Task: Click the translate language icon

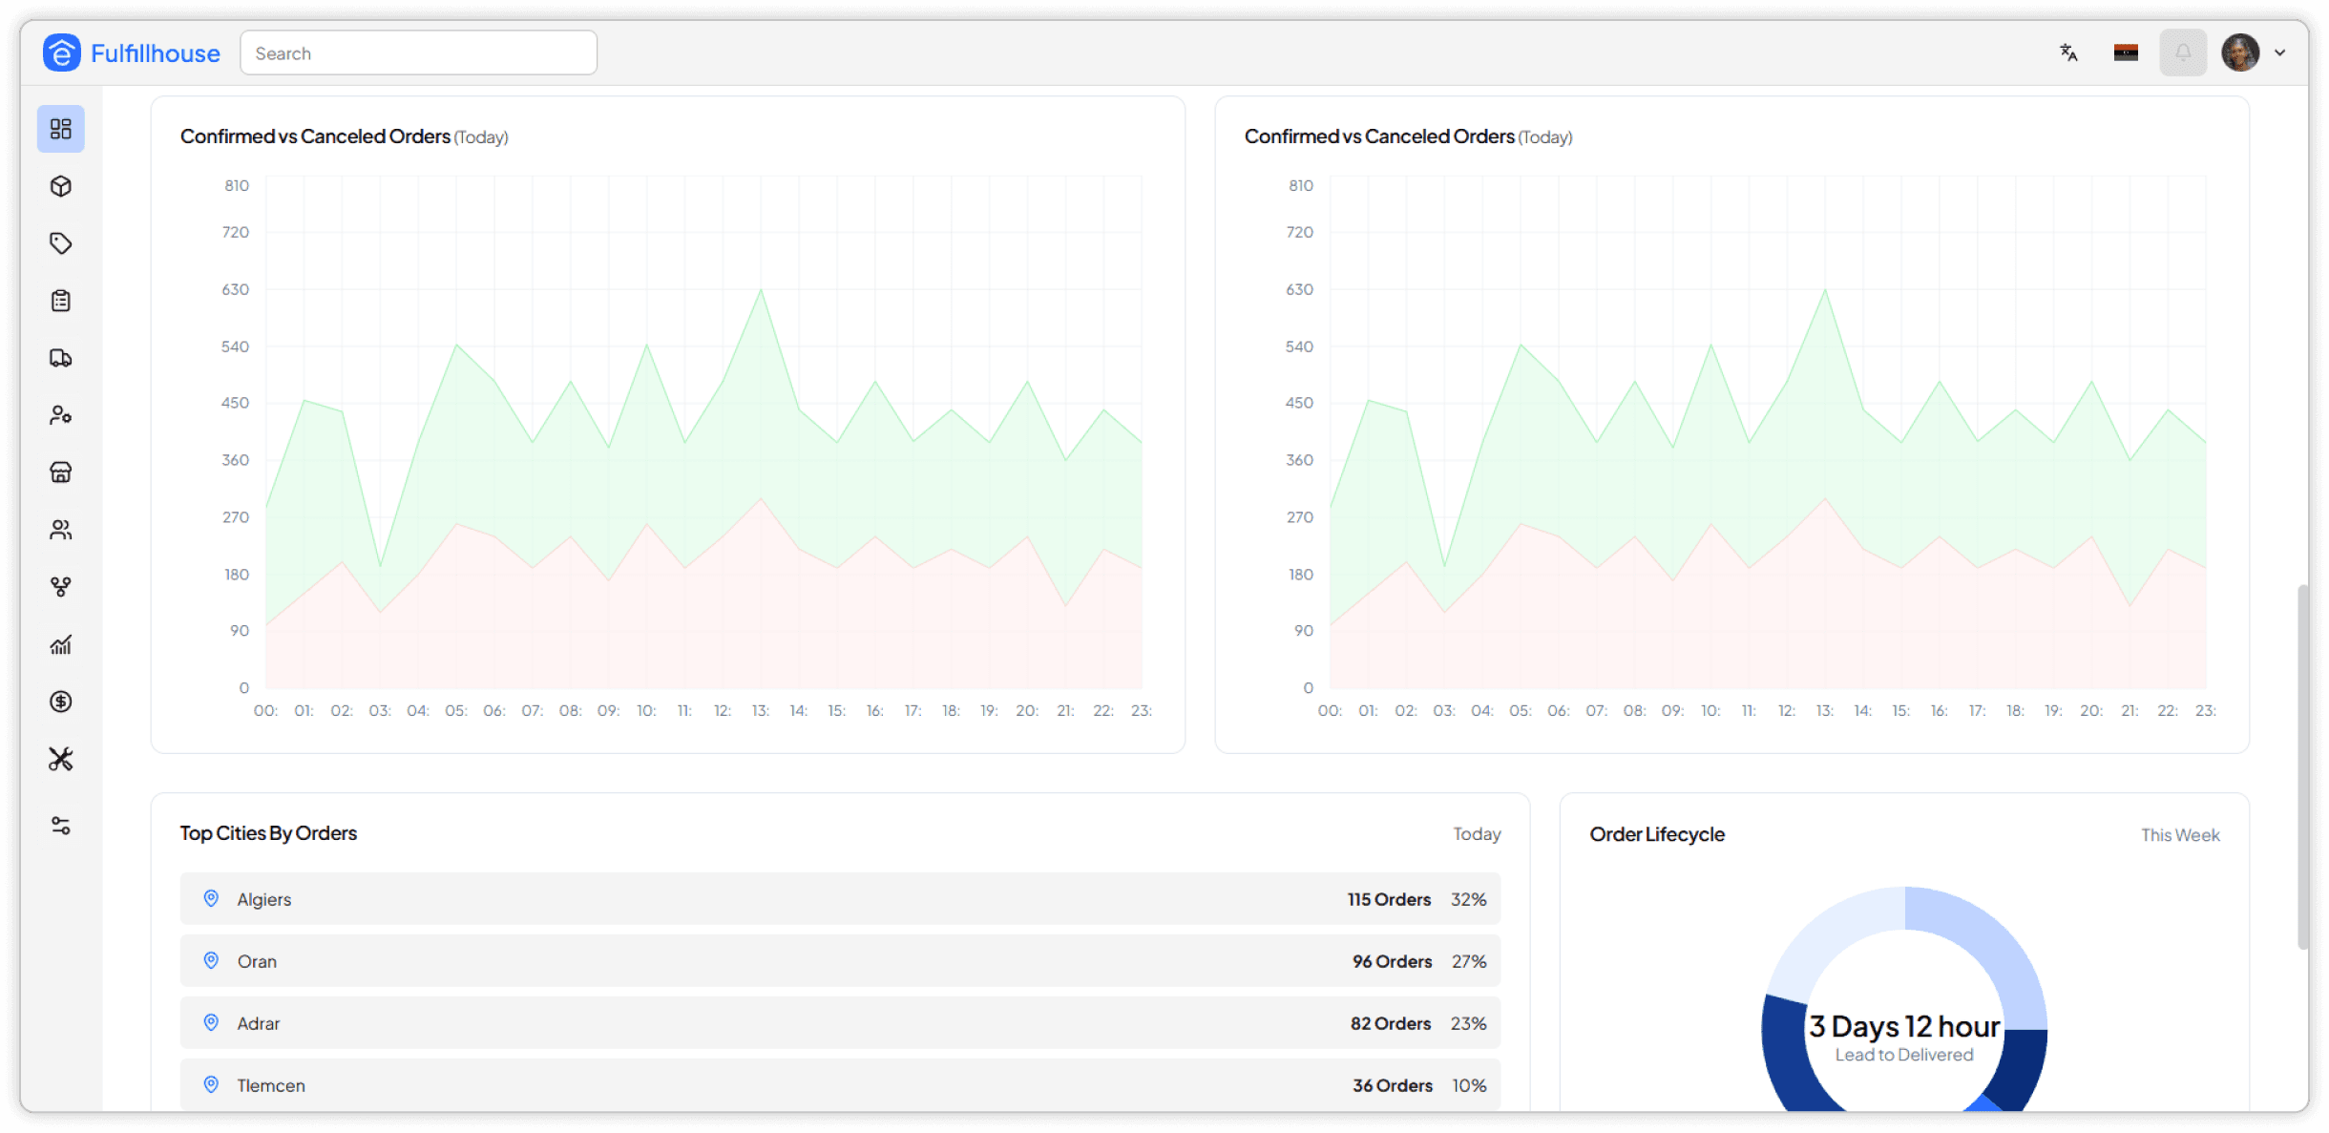Action: pos(2068,52)
